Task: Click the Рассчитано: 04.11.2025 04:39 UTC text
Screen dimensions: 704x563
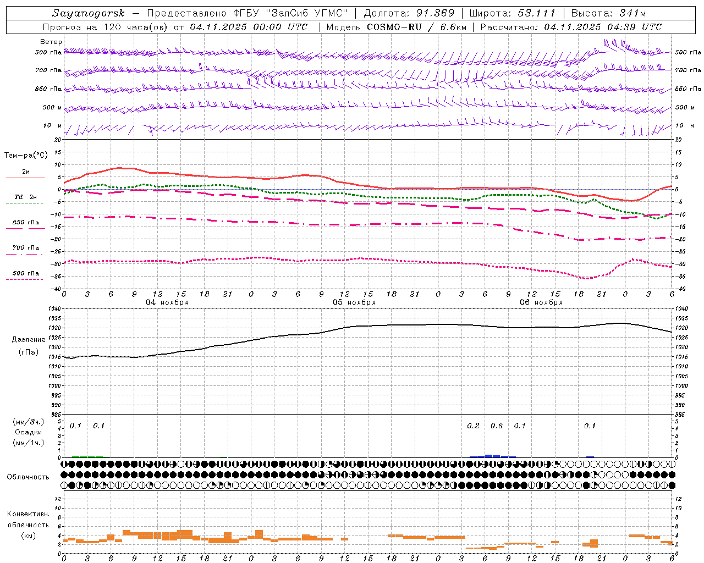Action: click(x=571, y=27)
